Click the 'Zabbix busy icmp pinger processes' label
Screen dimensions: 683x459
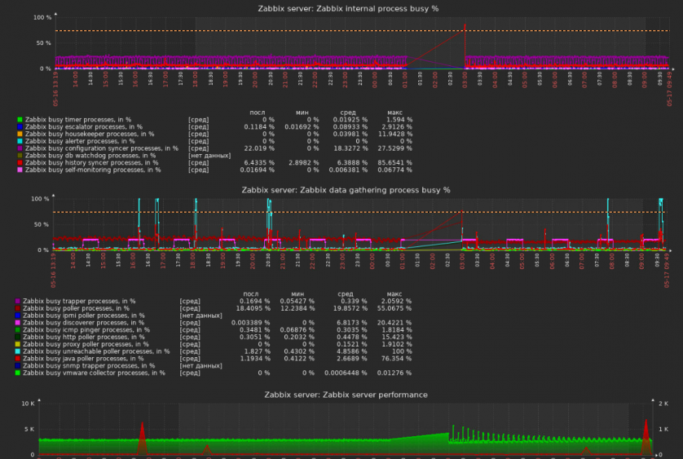(x=83, y=329)
